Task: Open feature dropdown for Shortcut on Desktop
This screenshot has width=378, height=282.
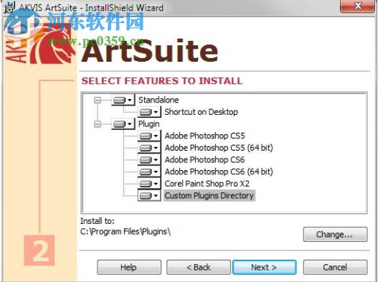Action: [149, 112]
